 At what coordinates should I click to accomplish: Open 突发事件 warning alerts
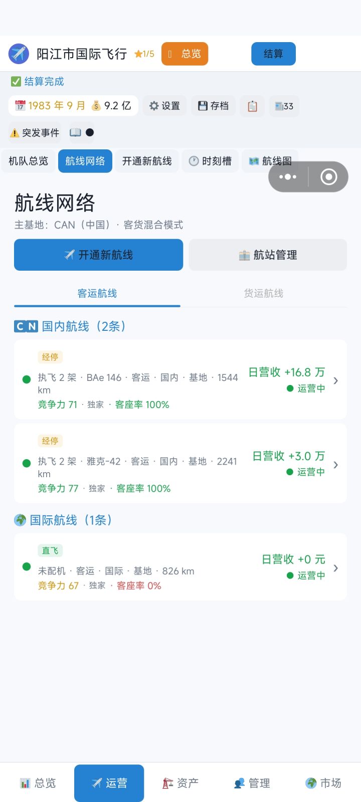coord(35,132)
